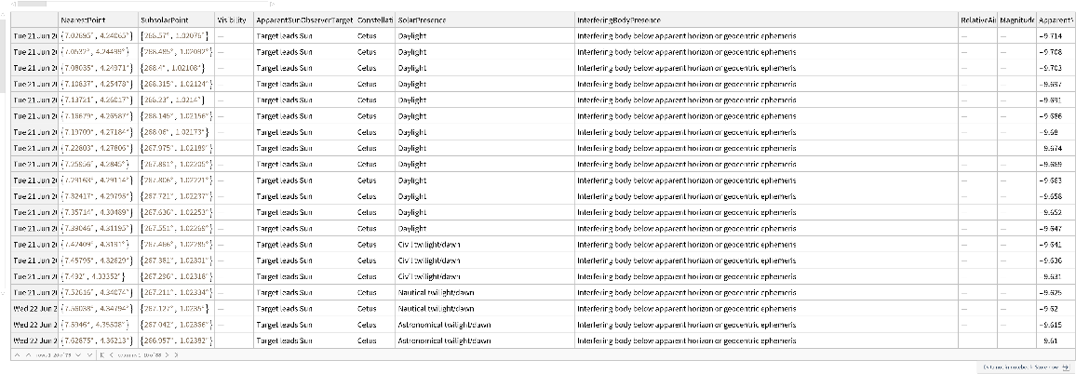Click the cell showing value -9.714
Image resolution: width=1076 pixels, height=374 pixels.
(x=1056, y=35)
